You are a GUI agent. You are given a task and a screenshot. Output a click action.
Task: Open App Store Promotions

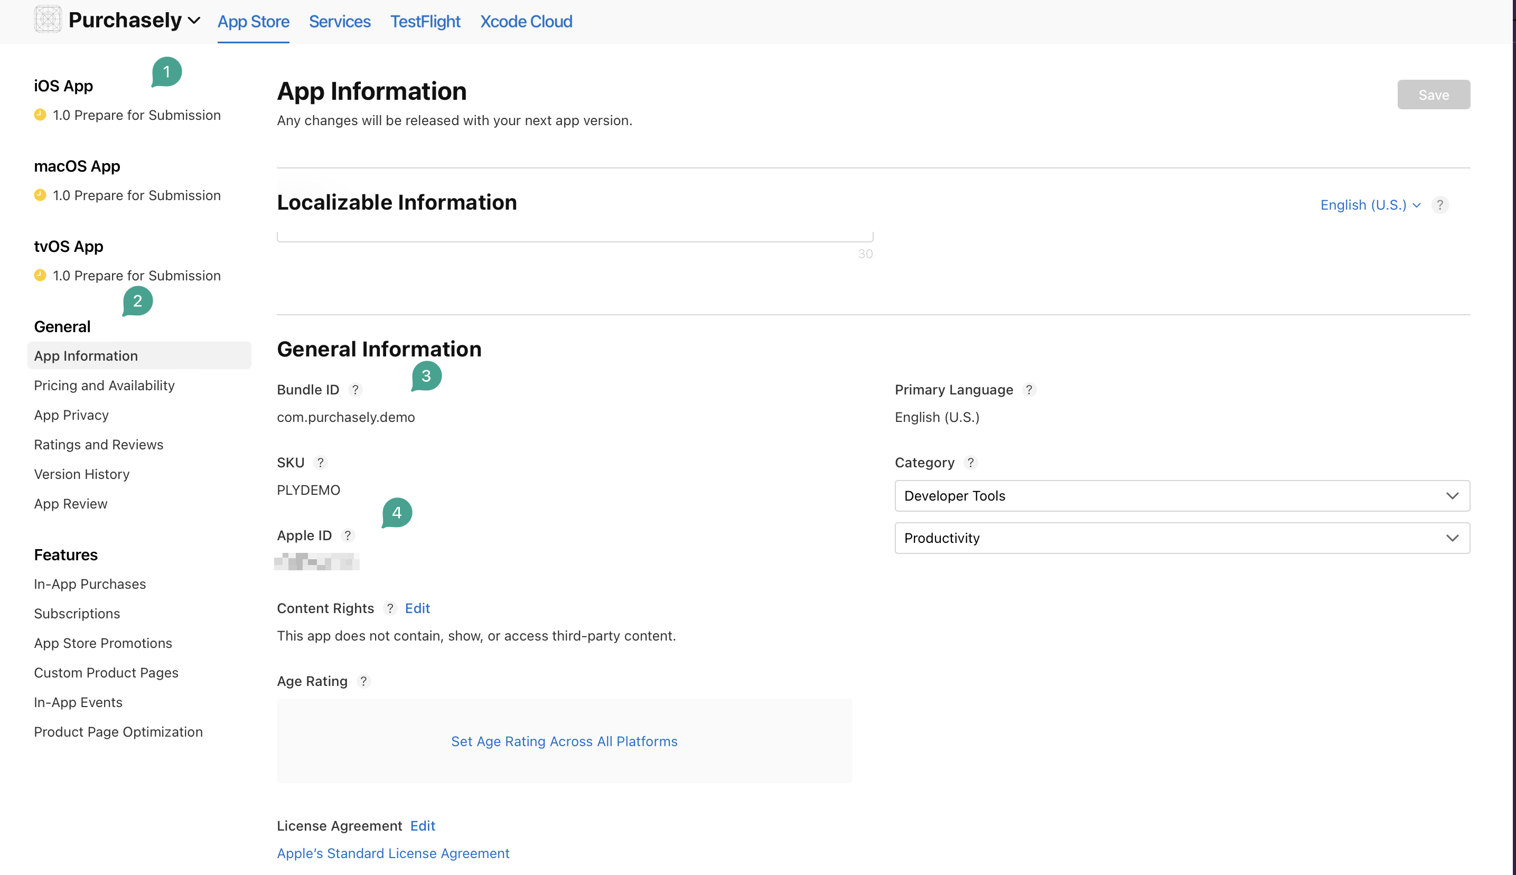point(103,643)
